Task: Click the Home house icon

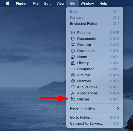Action: [73, 57]
